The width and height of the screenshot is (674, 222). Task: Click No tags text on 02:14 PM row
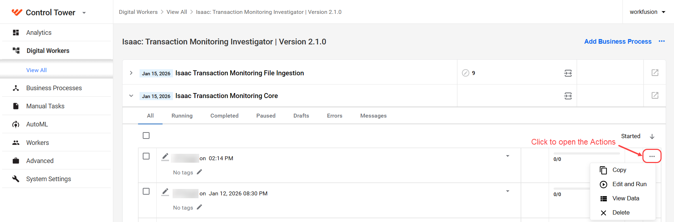183,173
